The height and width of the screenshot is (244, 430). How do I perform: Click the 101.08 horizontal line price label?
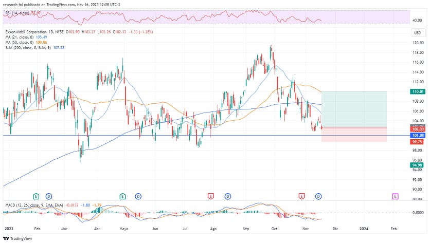click(x=418, y=135)
